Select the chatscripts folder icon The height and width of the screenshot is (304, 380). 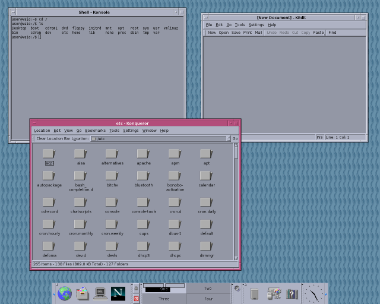pyautogui.click(x=81, y=202)
